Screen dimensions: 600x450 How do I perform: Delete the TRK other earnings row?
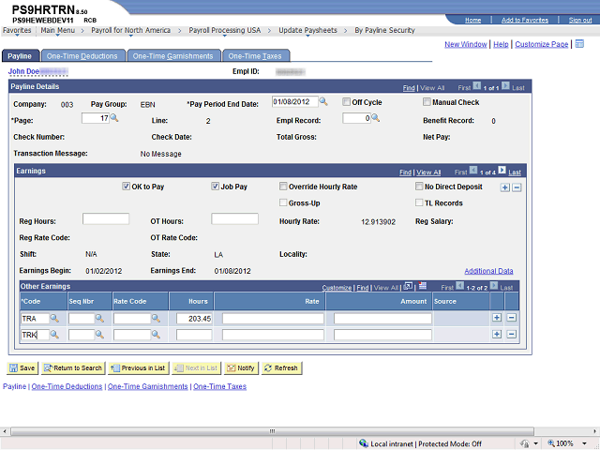pos(511,335)
